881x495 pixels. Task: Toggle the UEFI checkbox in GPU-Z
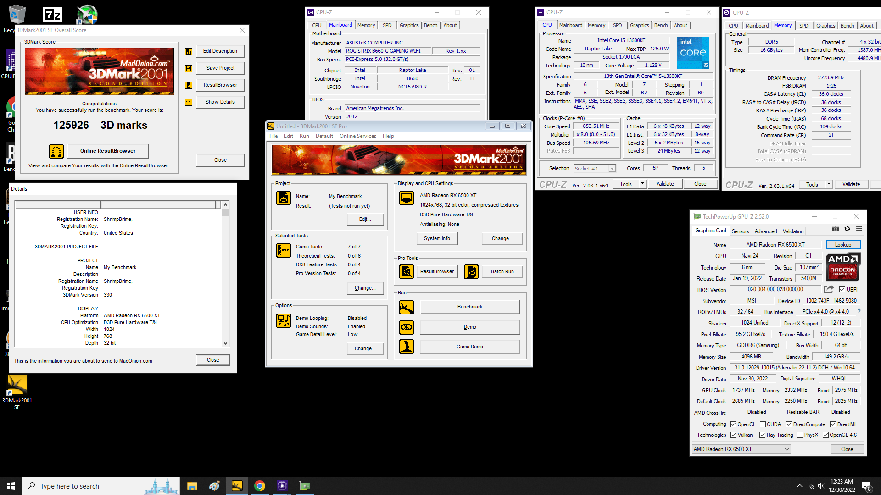842,290
